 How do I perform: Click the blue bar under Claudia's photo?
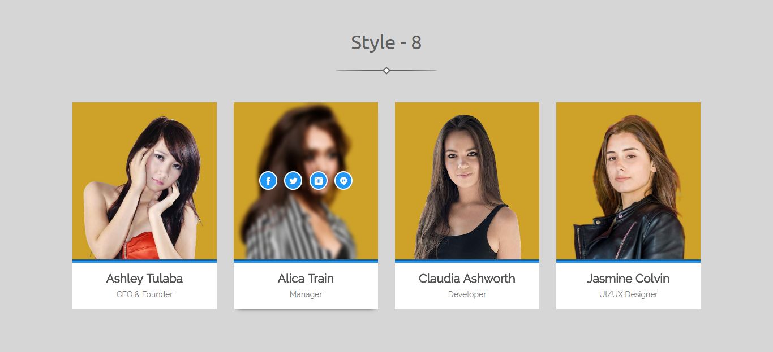(467, 261)
